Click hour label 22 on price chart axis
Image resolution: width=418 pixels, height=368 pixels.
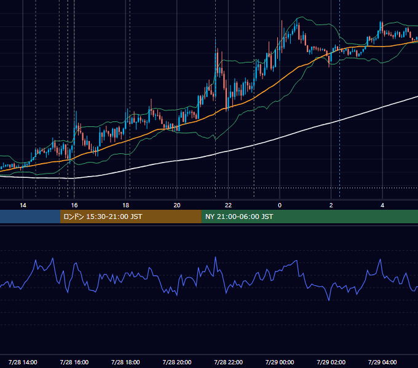pos(228,205)
